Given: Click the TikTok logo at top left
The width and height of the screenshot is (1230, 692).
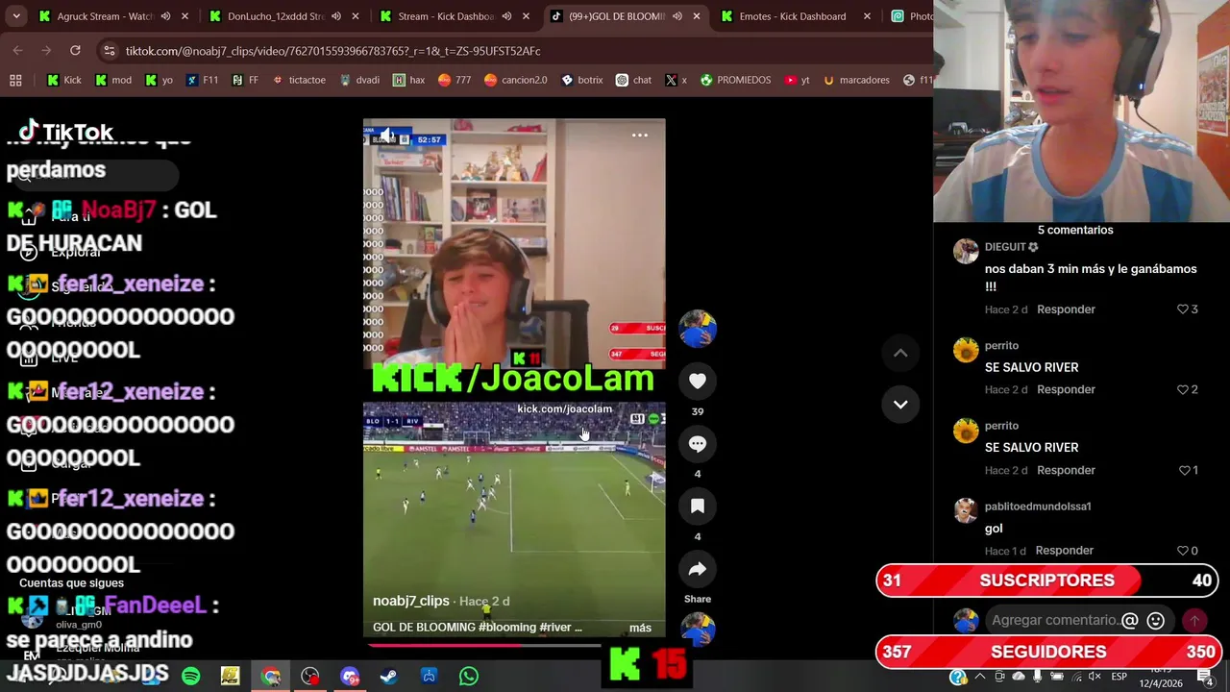Looking at the screenshot, I should pyautogui.click(x=65, y=132).
